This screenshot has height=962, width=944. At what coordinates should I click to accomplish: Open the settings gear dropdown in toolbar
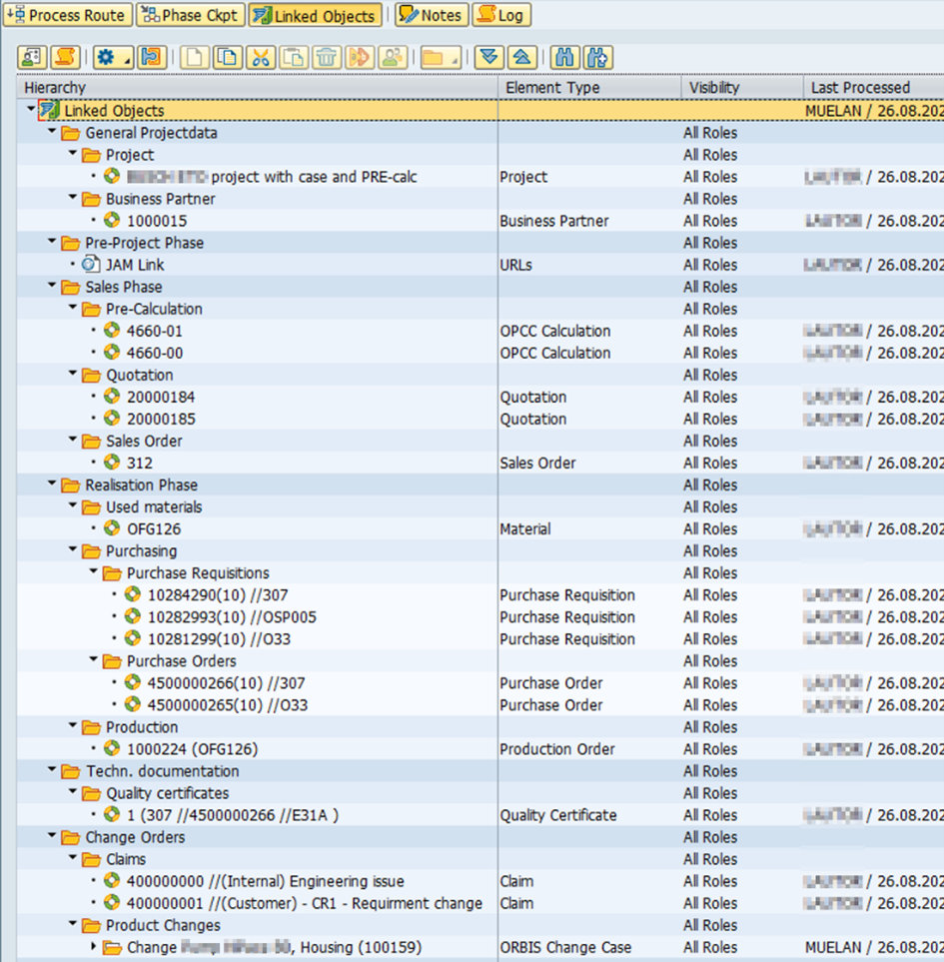(113, 57)
